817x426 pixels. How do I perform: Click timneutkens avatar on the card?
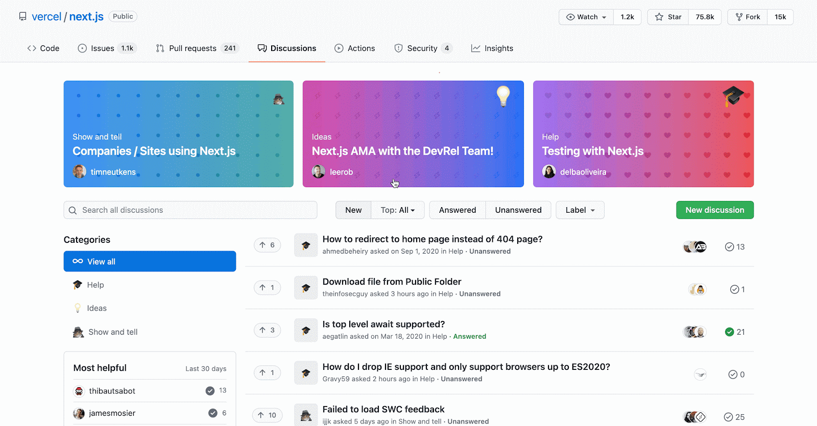(79, 171)
